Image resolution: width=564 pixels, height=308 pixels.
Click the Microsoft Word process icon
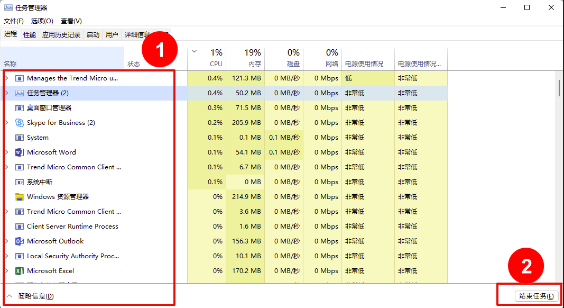pos(20,152)
